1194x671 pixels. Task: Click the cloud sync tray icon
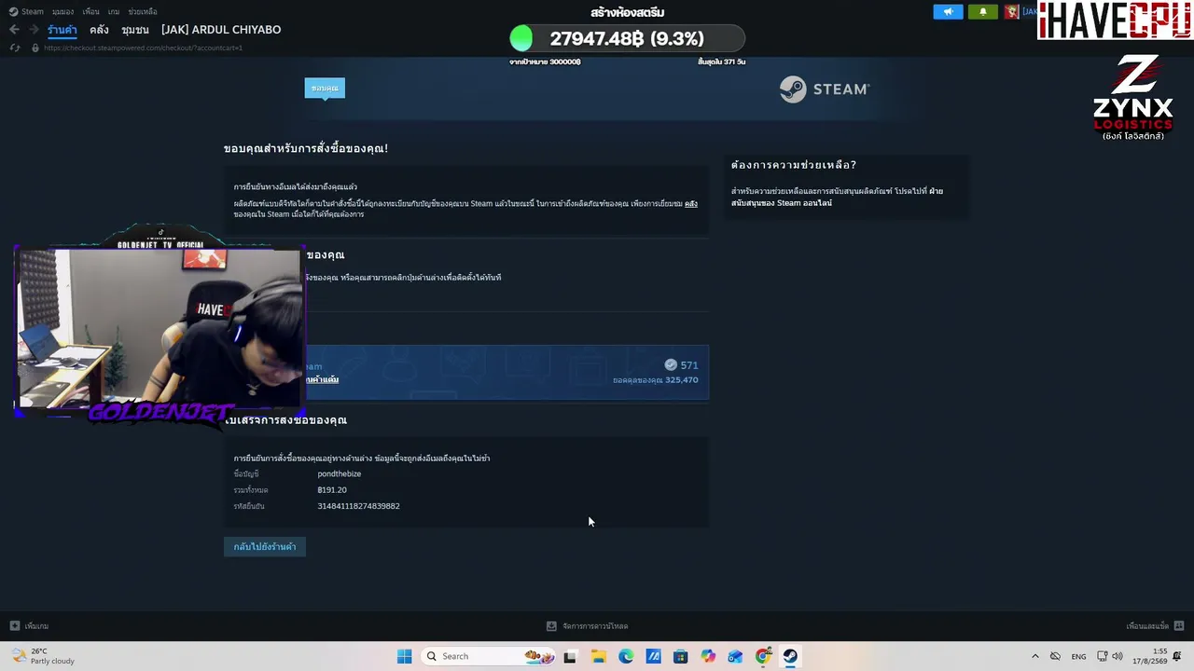[1055, 656]
